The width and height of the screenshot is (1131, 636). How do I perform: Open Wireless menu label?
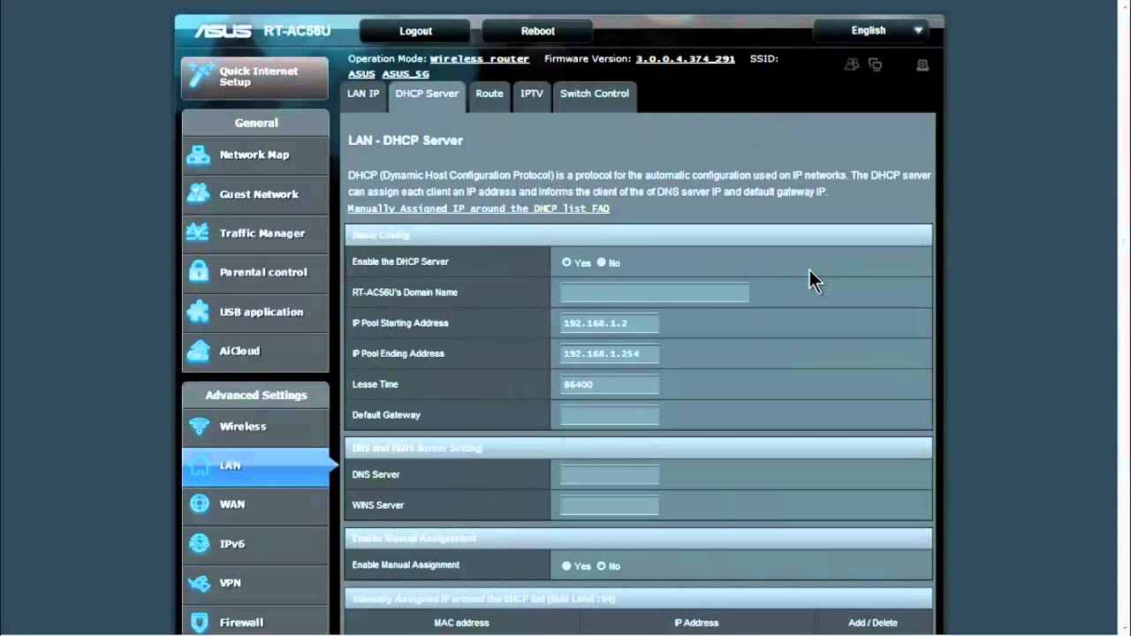click(243, 426)
